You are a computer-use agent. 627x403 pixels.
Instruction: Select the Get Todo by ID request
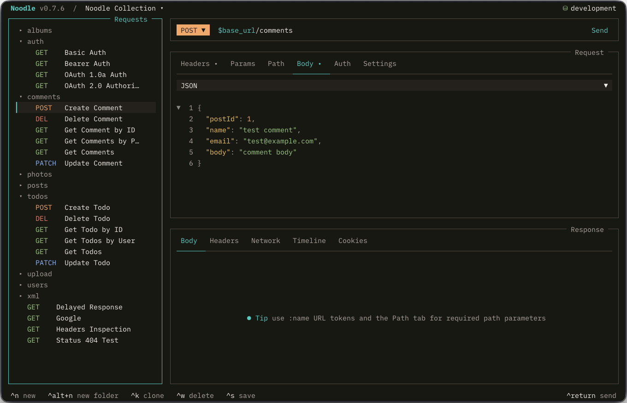(86, 230)
